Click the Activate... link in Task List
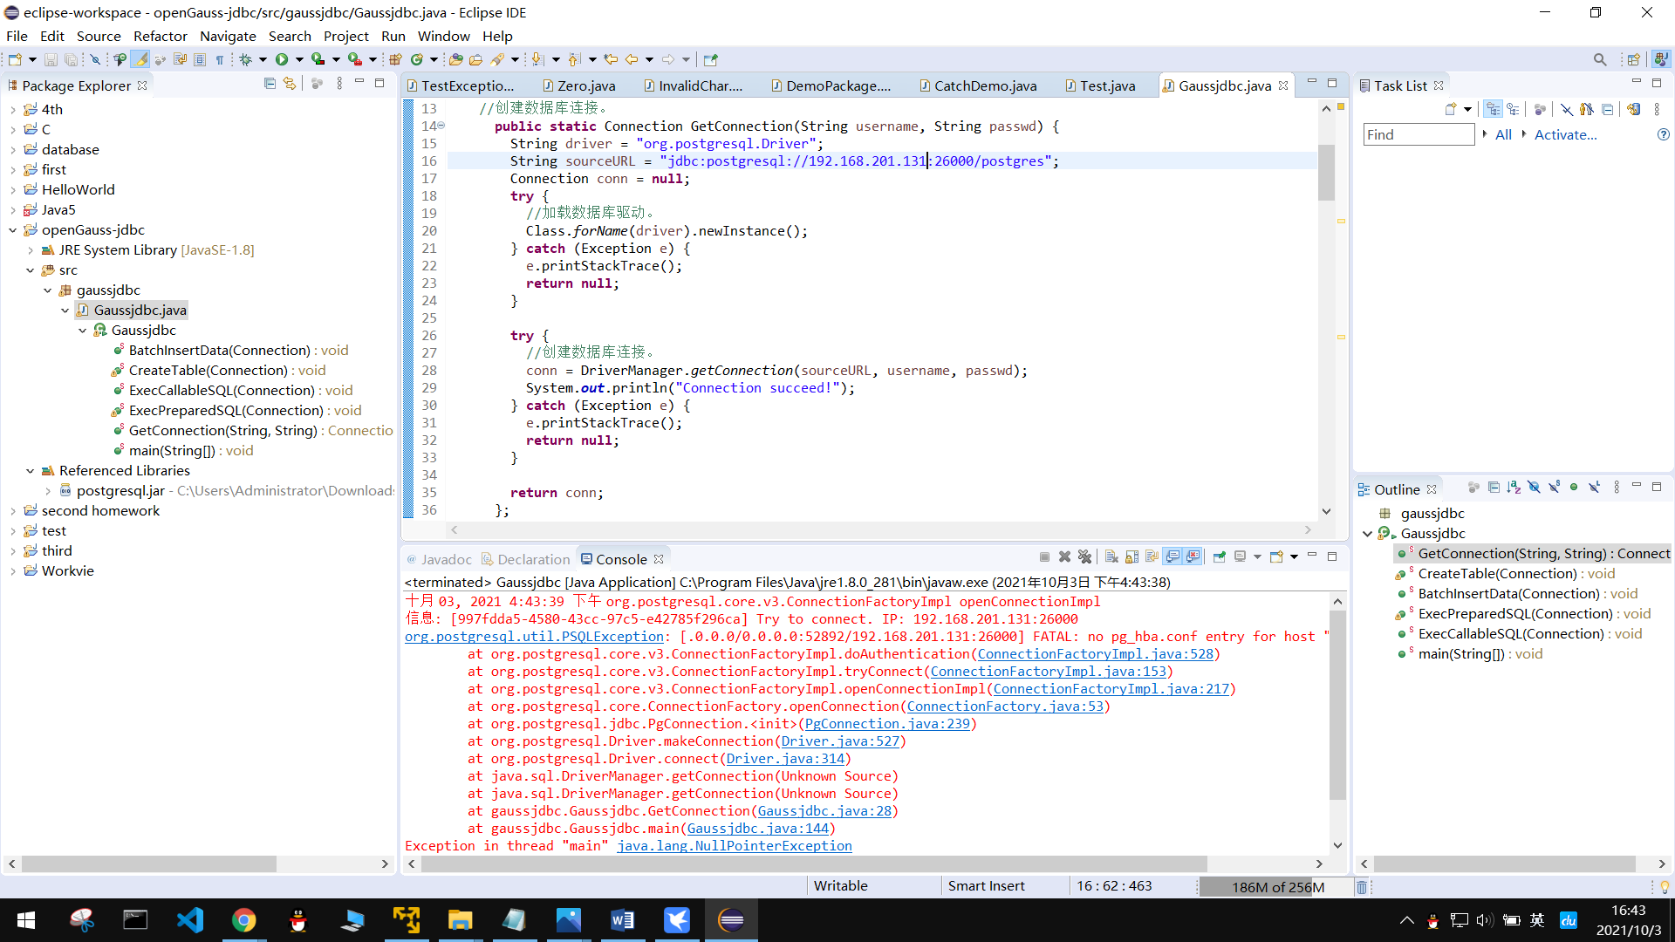The image size is (1675, 942). pos(1565,134)
